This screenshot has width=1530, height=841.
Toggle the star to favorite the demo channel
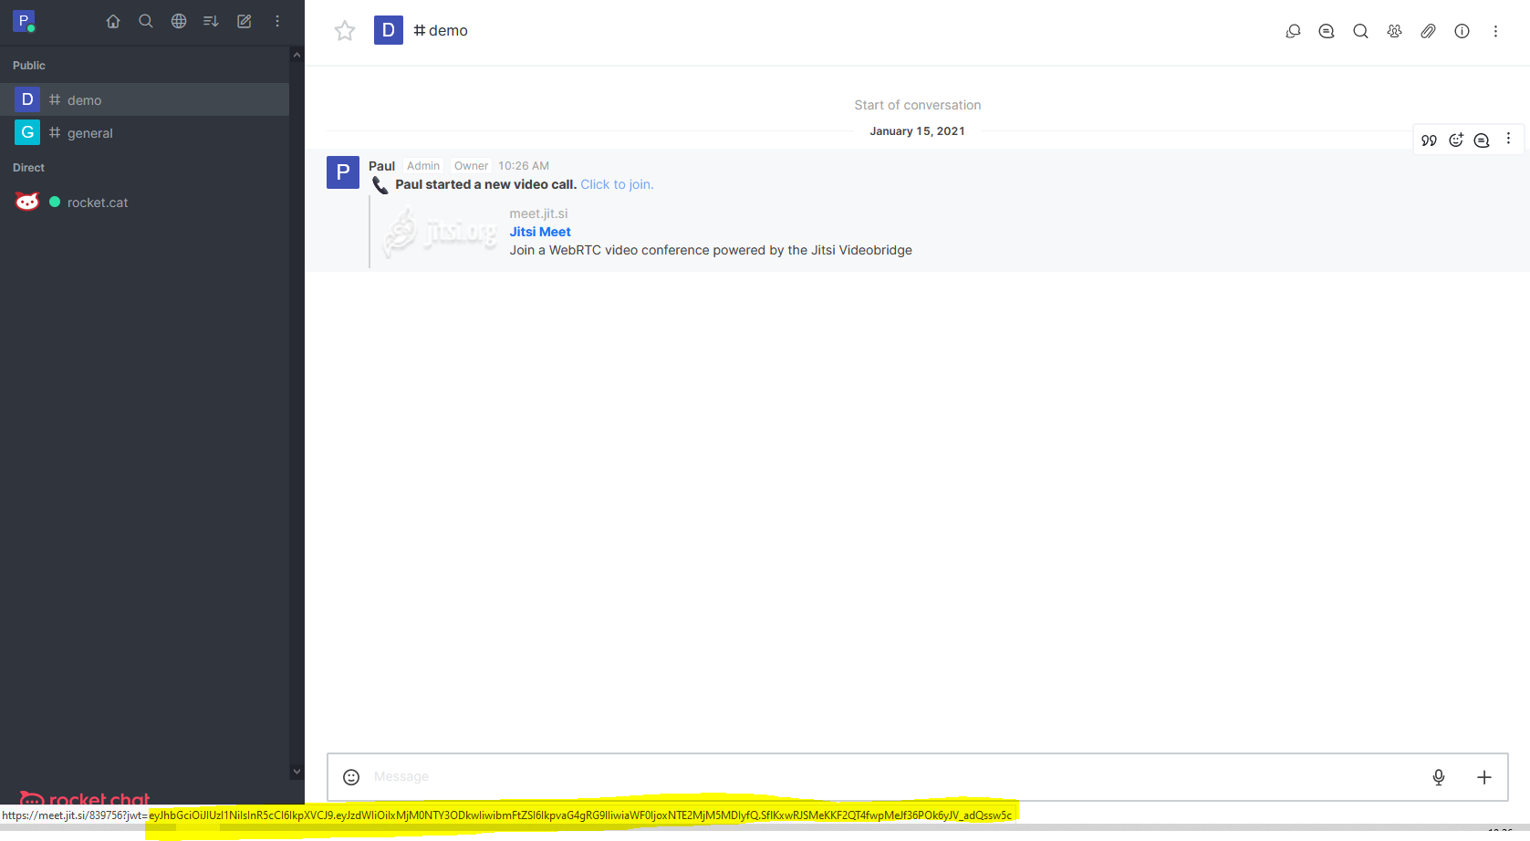point(344,30)
